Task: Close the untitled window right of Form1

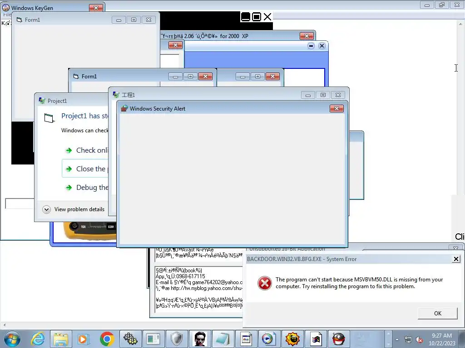Action: [272, 77]
